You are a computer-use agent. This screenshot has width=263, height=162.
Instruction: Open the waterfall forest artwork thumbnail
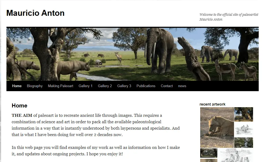pos(243,142)
